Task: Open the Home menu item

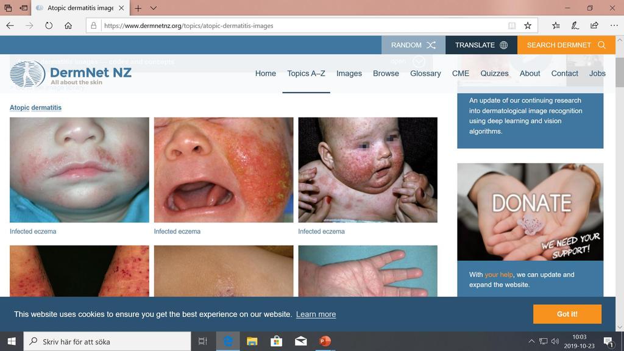Action: coord(266,73)
